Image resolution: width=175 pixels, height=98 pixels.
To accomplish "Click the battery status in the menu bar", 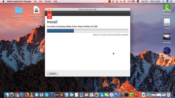I will tap(131, 1).
